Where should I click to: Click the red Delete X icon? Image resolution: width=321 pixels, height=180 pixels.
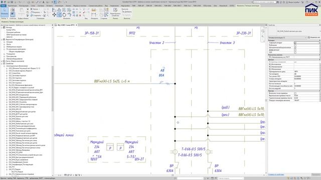coord(80,15)
